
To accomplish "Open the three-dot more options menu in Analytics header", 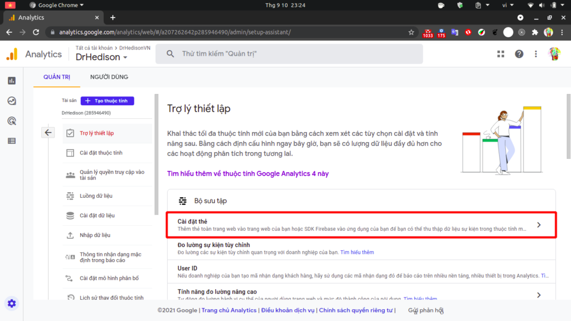I will coord(536,54).
